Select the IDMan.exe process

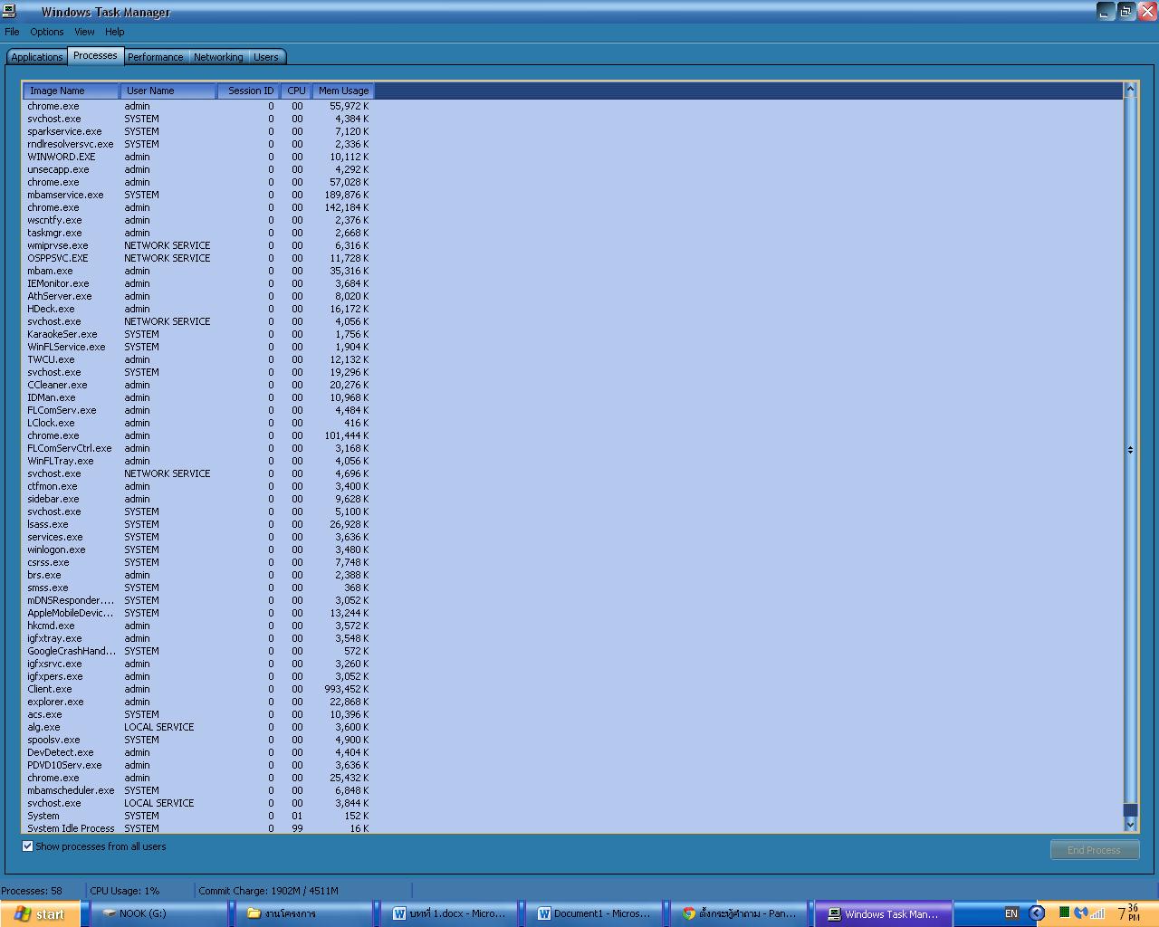coord(197,397)
